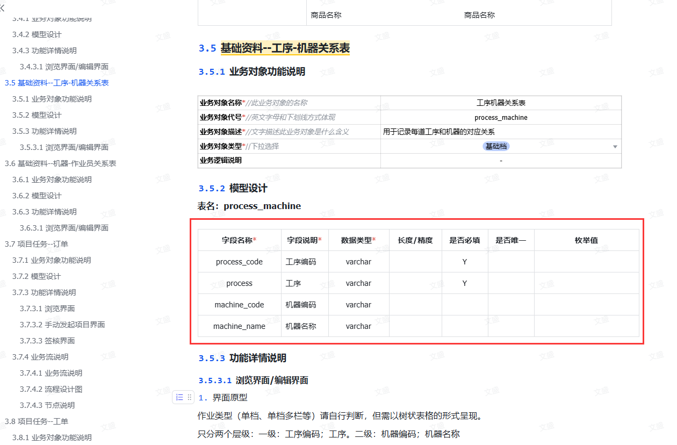
Task: Click the 业务逻辑说明 label cell
Action: 290,160
